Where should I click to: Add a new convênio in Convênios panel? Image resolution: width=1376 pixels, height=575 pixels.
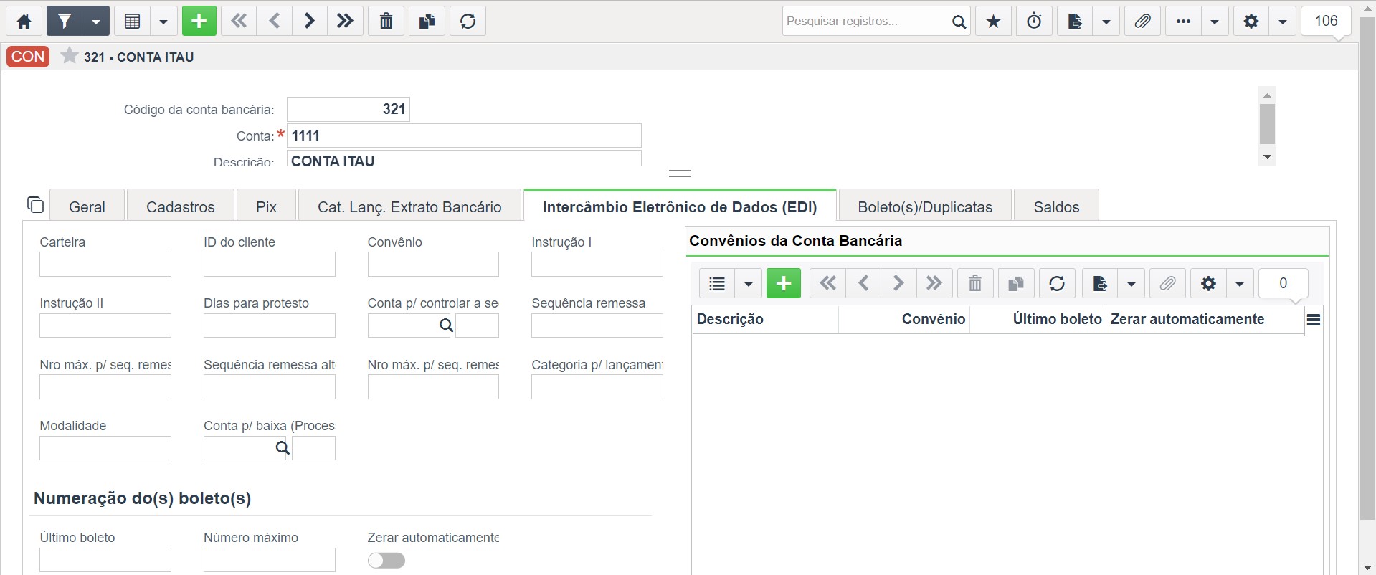[x=784, y=284]
